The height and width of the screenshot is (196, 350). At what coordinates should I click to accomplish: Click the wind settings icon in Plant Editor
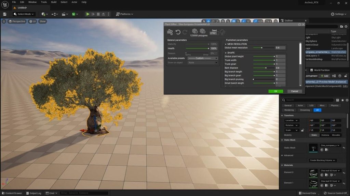coord(170,32)
